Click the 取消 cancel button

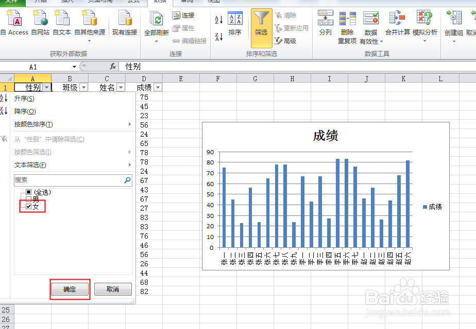point(113,289)
